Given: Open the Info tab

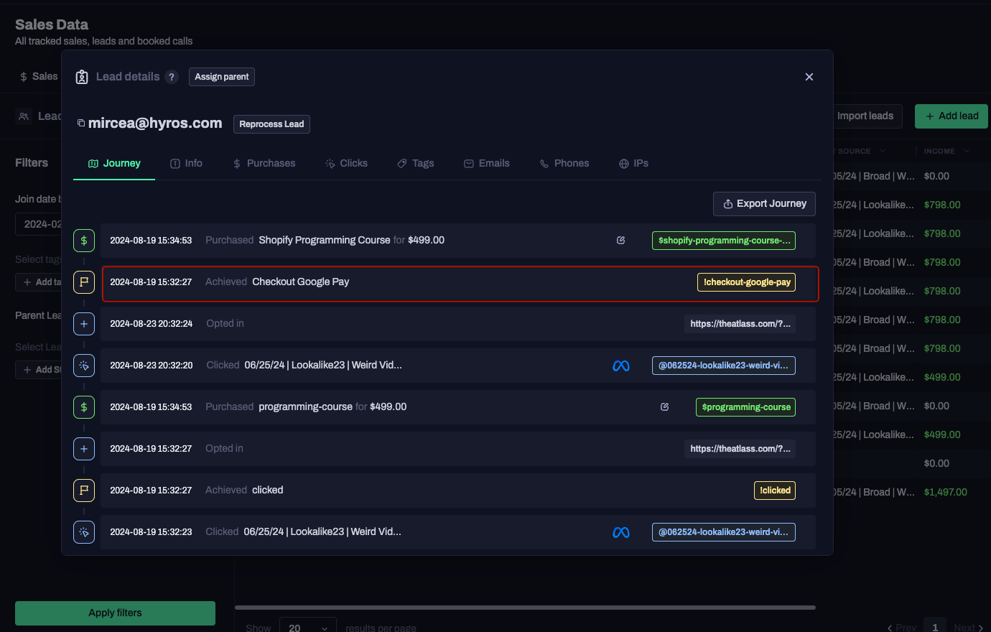Looking at the screenshot, I should tap(186, 164).
